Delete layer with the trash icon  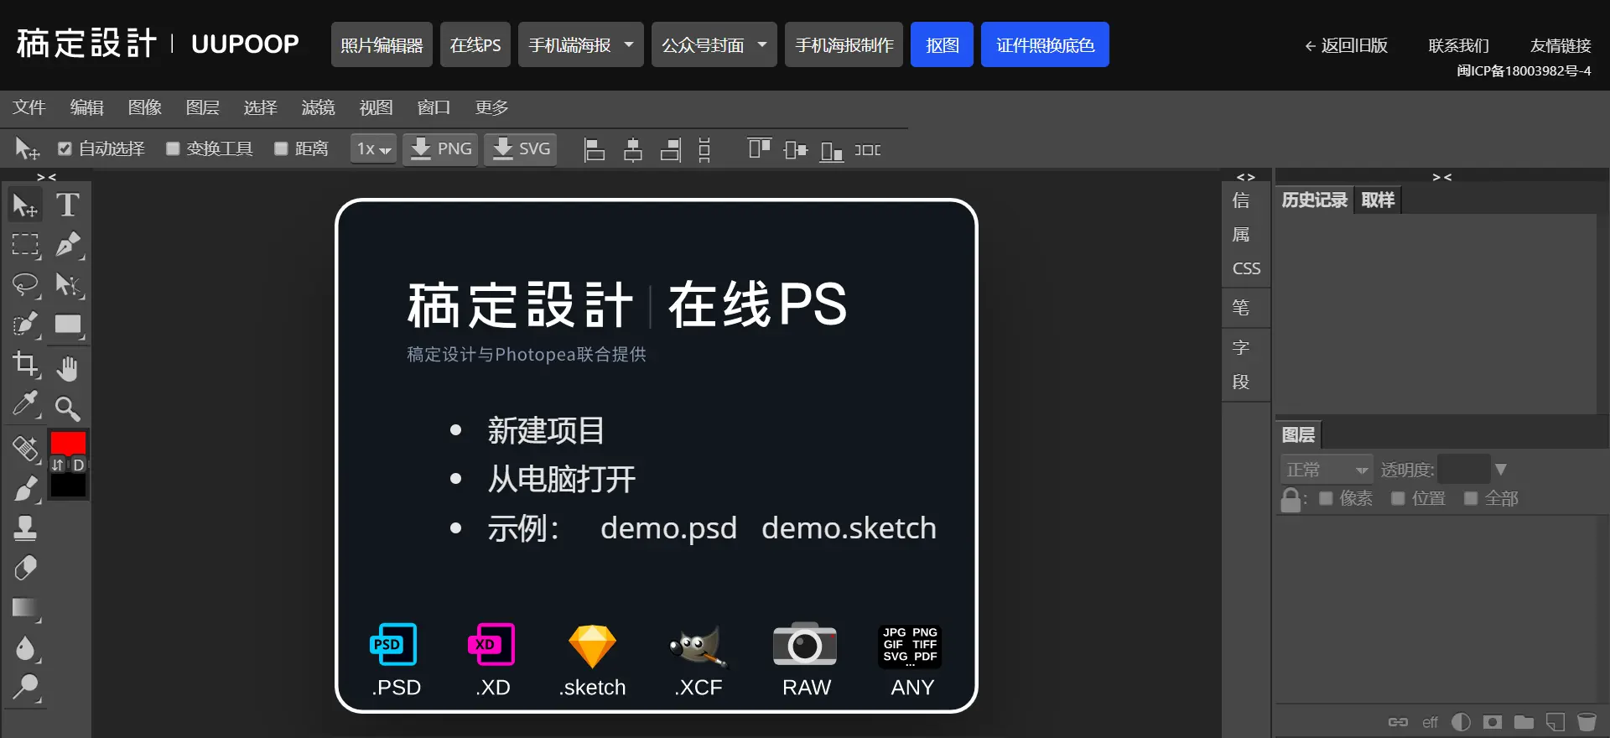coord(1587,722)
